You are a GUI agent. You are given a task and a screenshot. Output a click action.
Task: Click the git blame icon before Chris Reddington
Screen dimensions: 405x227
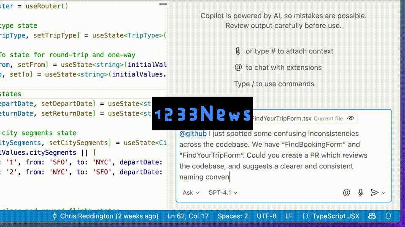pos(54,216)
